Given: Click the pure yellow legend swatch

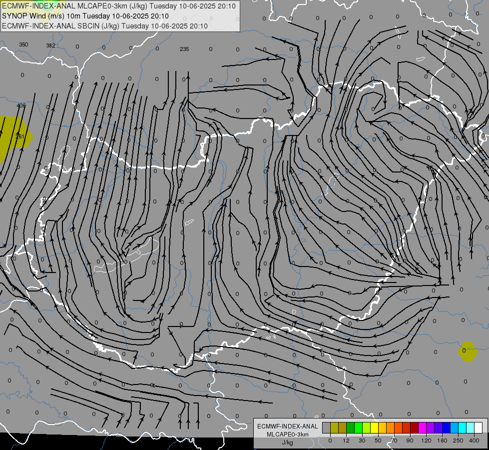Looking at the screenshot, I should click(x=374, y=427).
